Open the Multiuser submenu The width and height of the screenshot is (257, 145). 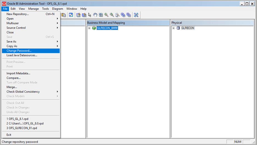(x=31, y=23)
